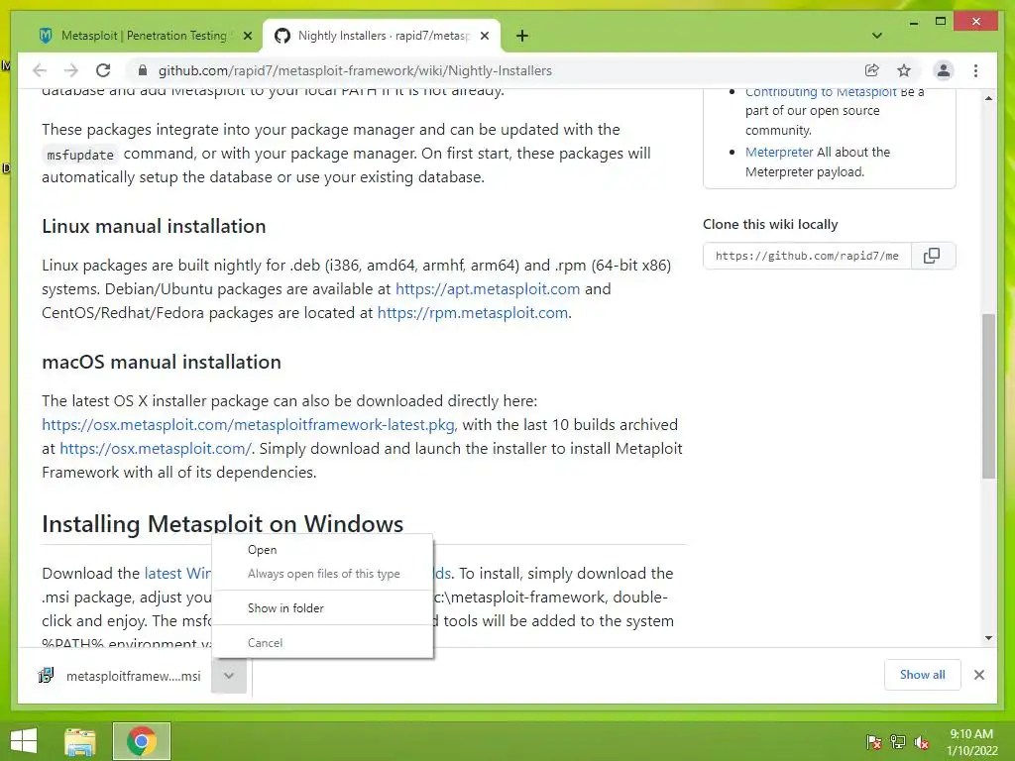Open Action Center flag in tray
Screen dimensions: 1015x761
(874, 742)
